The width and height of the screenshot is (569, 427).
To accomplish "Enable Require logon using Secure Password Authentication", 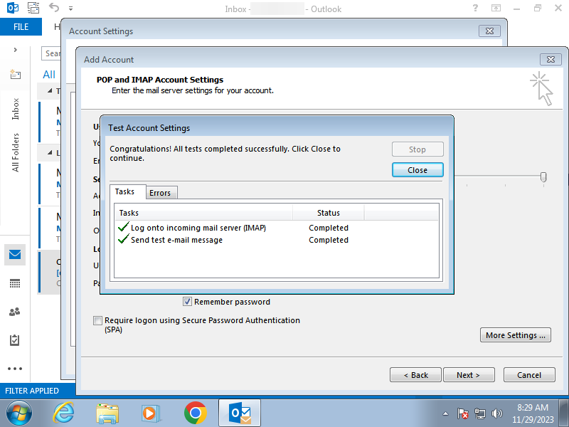I will (97, 321).
